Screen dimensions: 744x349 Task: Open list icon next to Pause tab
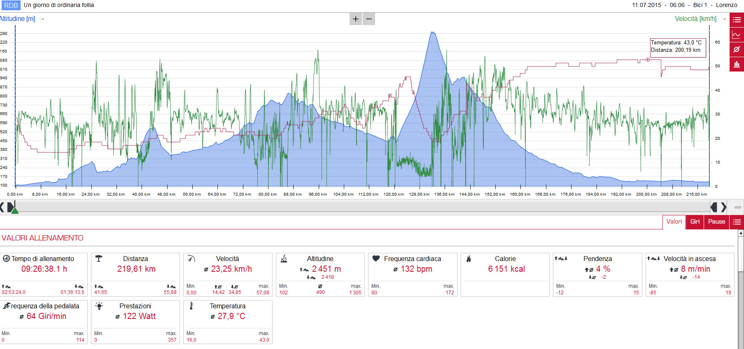pyautogui.click(x=737, y=222)
